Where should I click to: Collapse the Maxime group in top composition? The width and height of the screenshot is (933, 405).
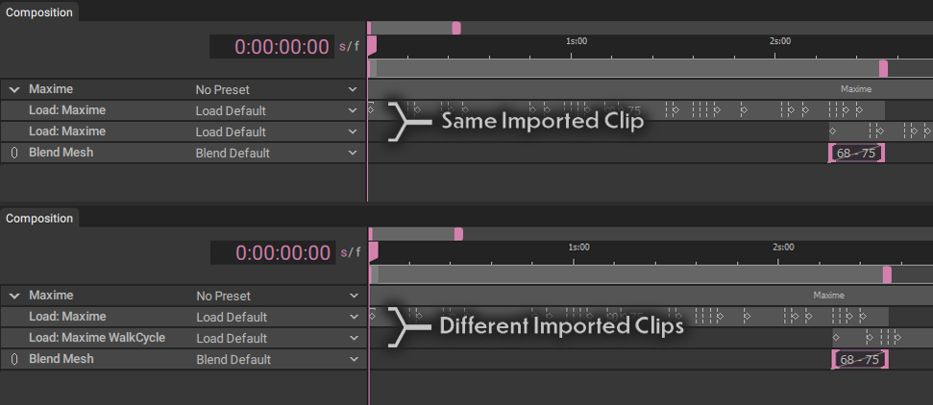(14, 90)
